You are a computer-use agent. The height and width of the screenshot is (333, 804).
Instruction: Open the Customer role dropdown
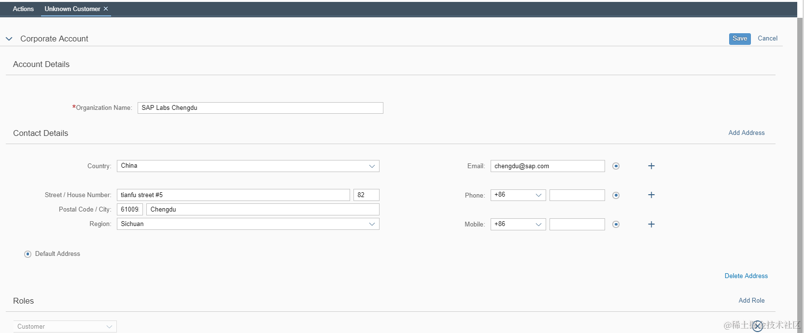click(65, 326)
